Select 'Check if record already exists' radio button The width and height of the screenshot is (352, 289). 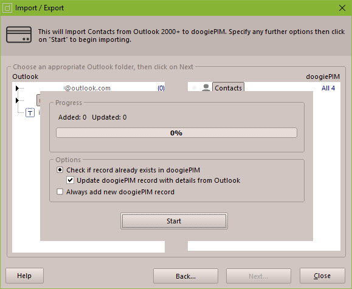click(60, 170)
